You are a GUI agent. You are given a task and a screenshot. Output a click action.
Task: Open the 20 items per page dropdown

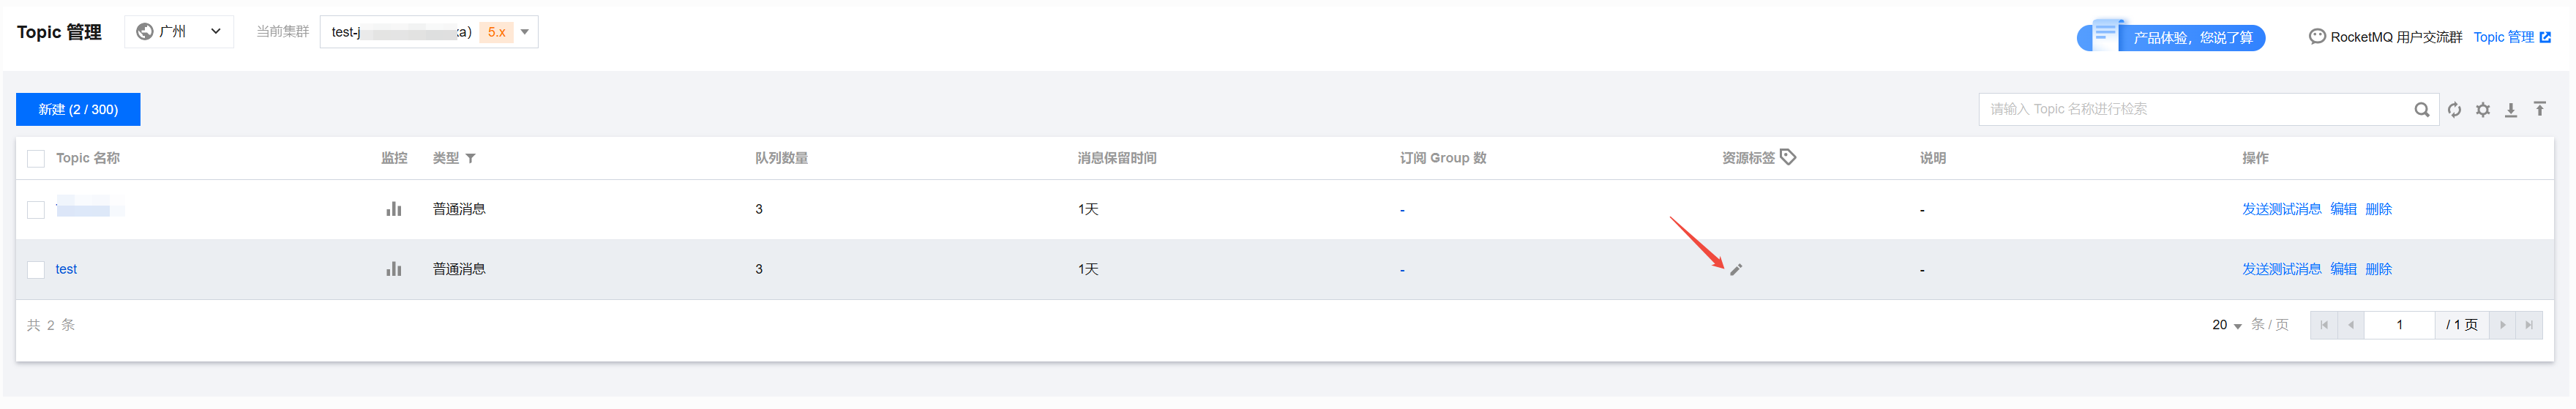pyautogui.click(x=2226, y=325)
